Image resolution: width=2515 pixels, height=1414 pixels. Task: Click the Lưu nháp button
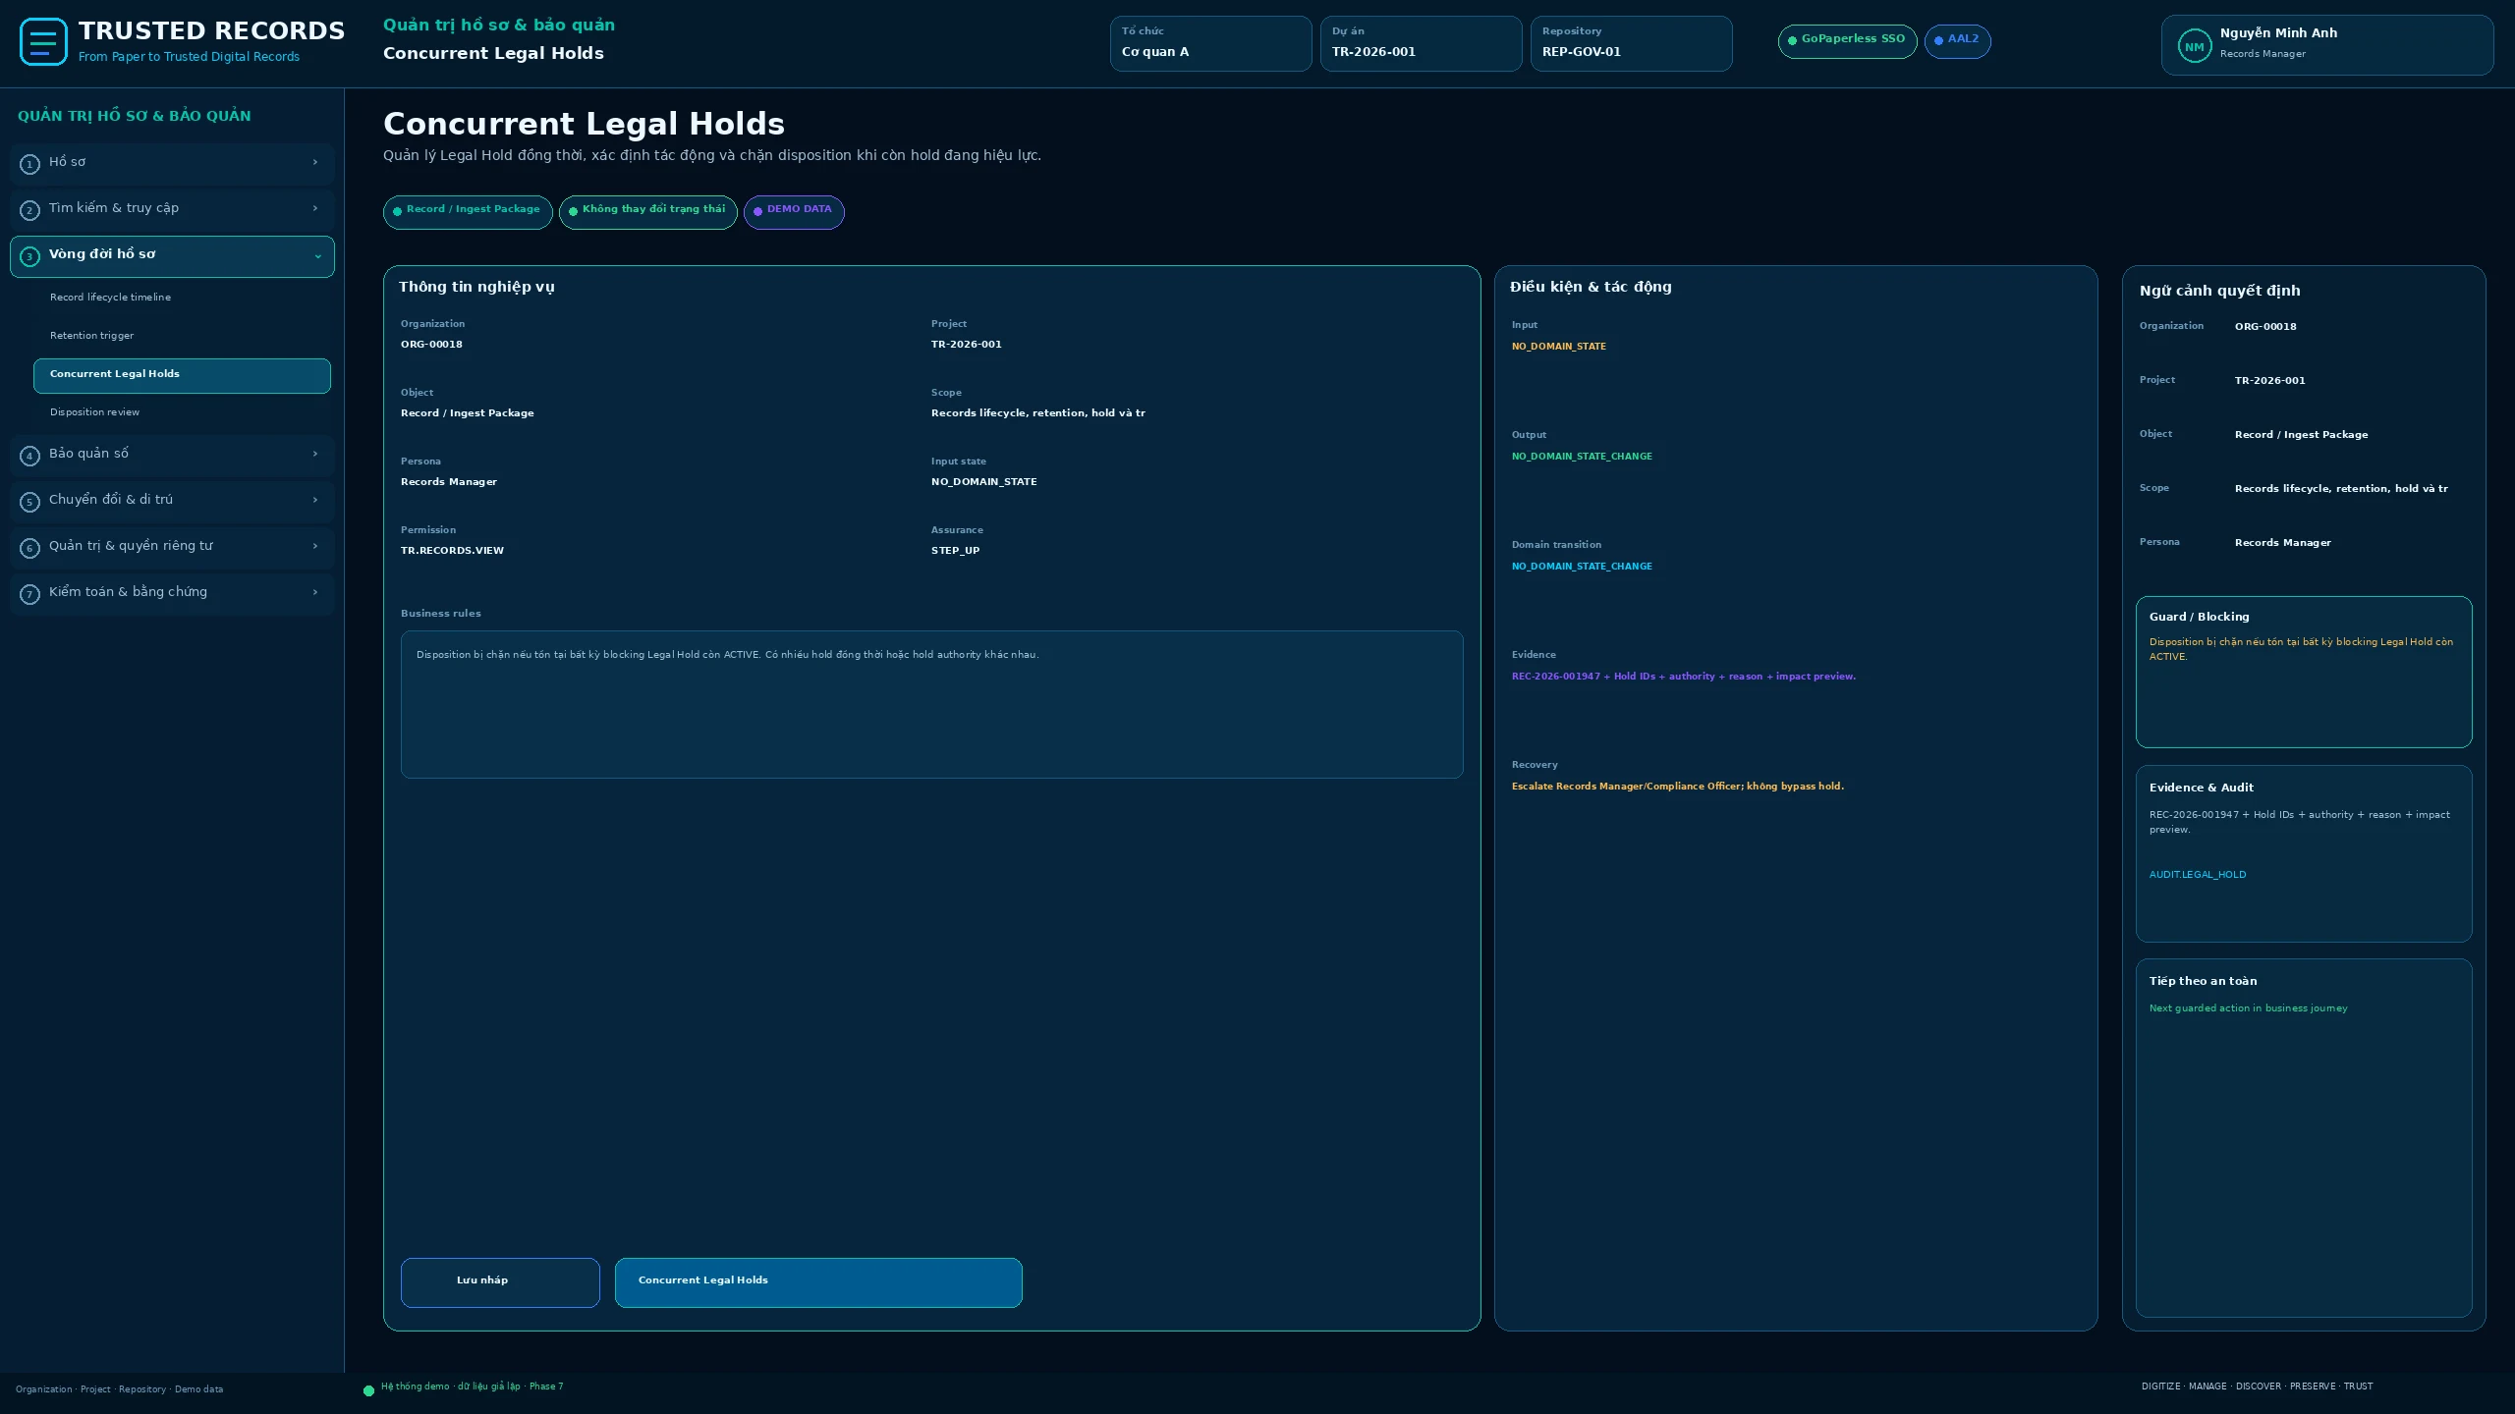pos(500,1282)
